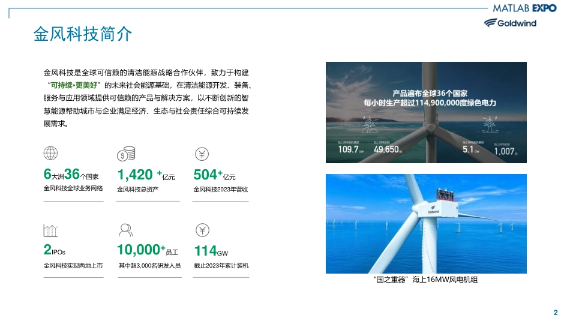Click the image showing 产品遍布全球36个国家

pos(426,112)
